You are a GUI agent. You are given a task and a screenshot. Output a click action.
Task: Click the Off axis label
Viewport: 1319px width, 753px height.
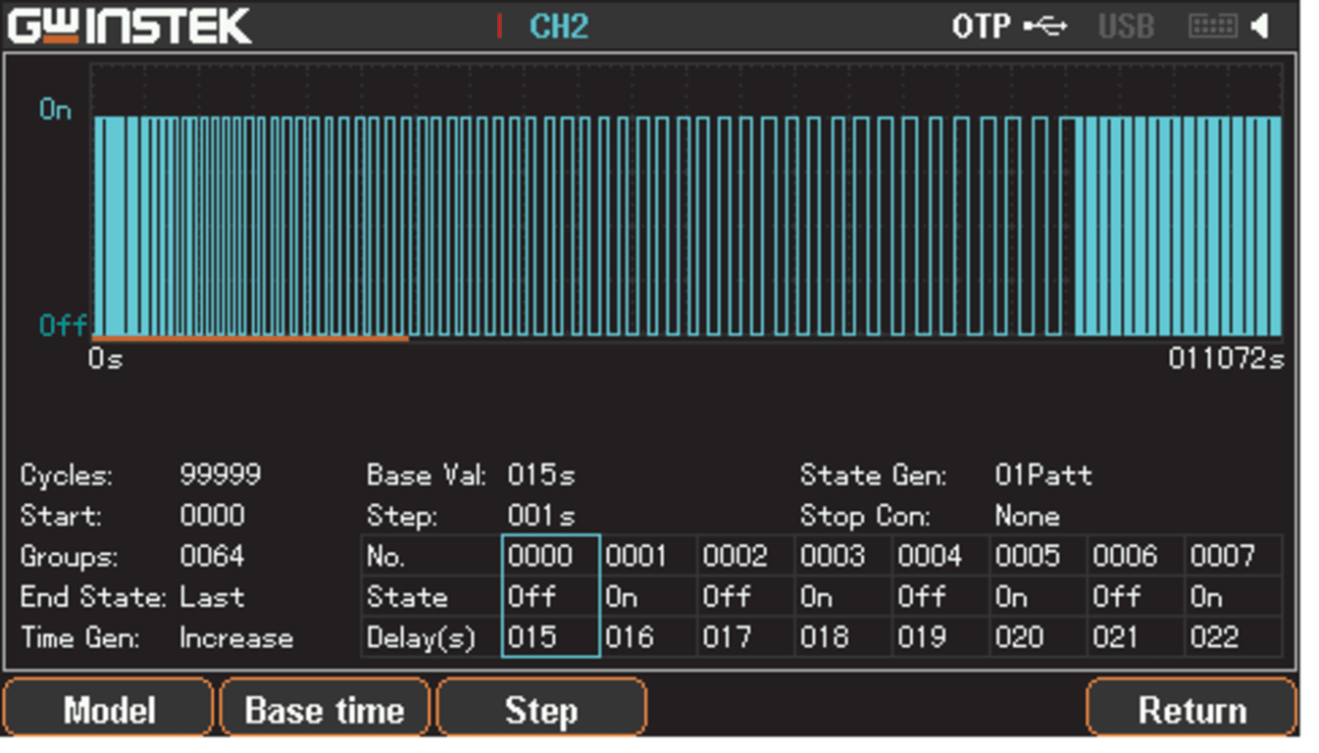click(x=63, y=325)
